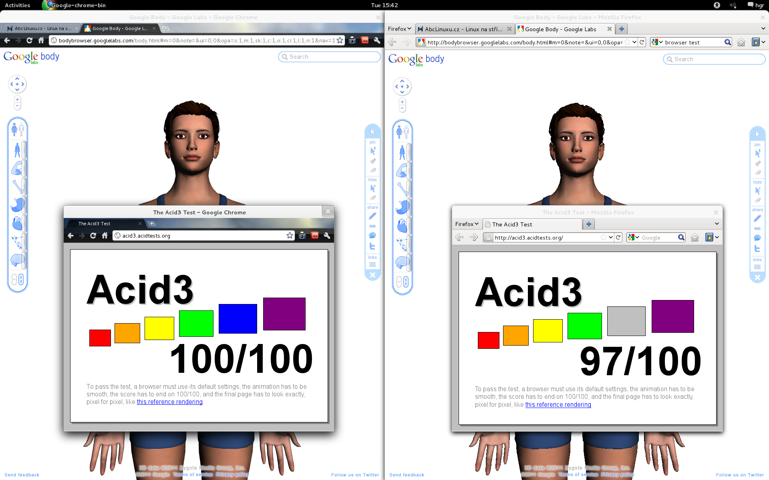Click the chain link share icon in Chrome body toolbar
Viewport: 769px width, 480px height.
tap(372, 226)
